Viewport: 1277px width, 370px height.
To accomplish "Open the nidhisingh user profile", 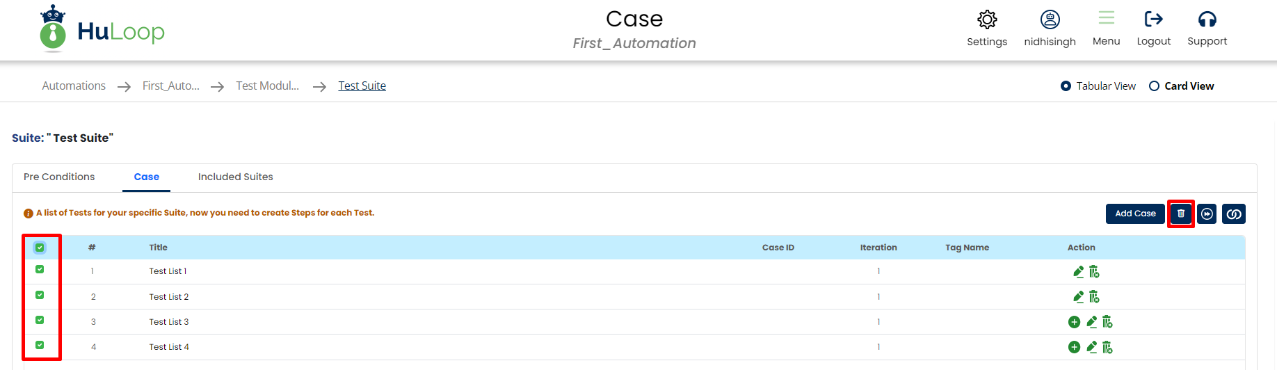I will coord(1050,19).
